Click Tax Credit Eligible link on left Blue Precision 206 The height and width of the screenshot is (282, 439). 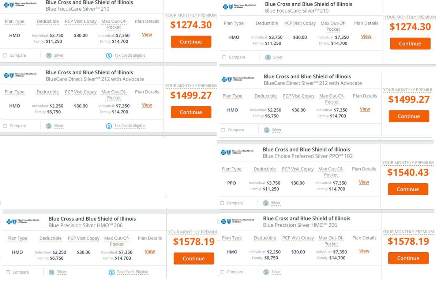(x=132, y=272)
